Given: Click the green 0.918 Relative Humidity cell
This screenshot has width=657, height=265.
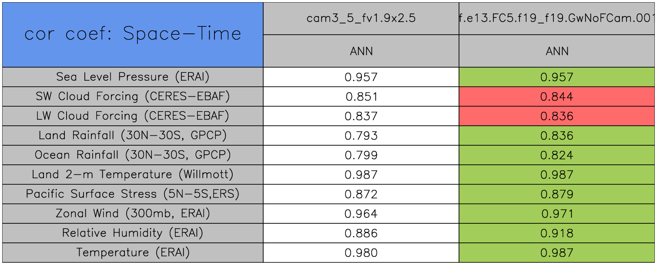Looking at the screenshot, I should (557, 233).
